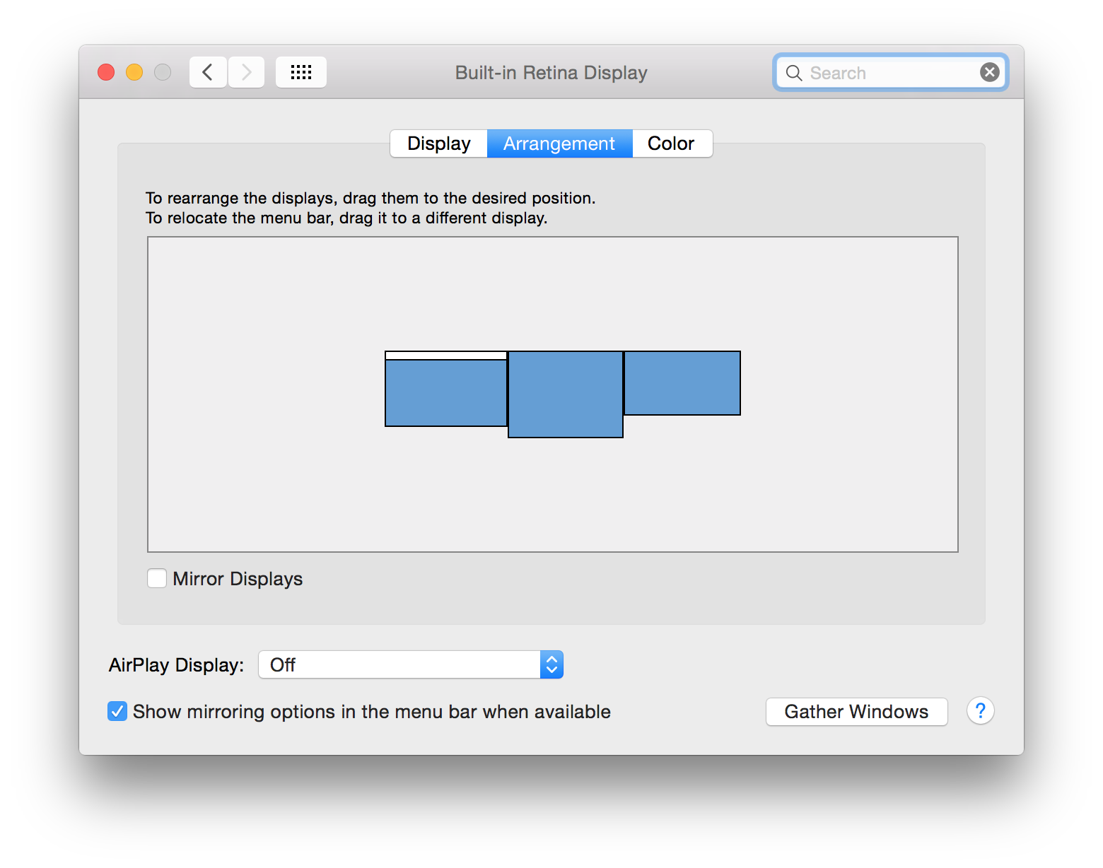Close the window with the red button
Image resolution: width=1103 pixels, height=868 pixels.
(x=106, y=72)
